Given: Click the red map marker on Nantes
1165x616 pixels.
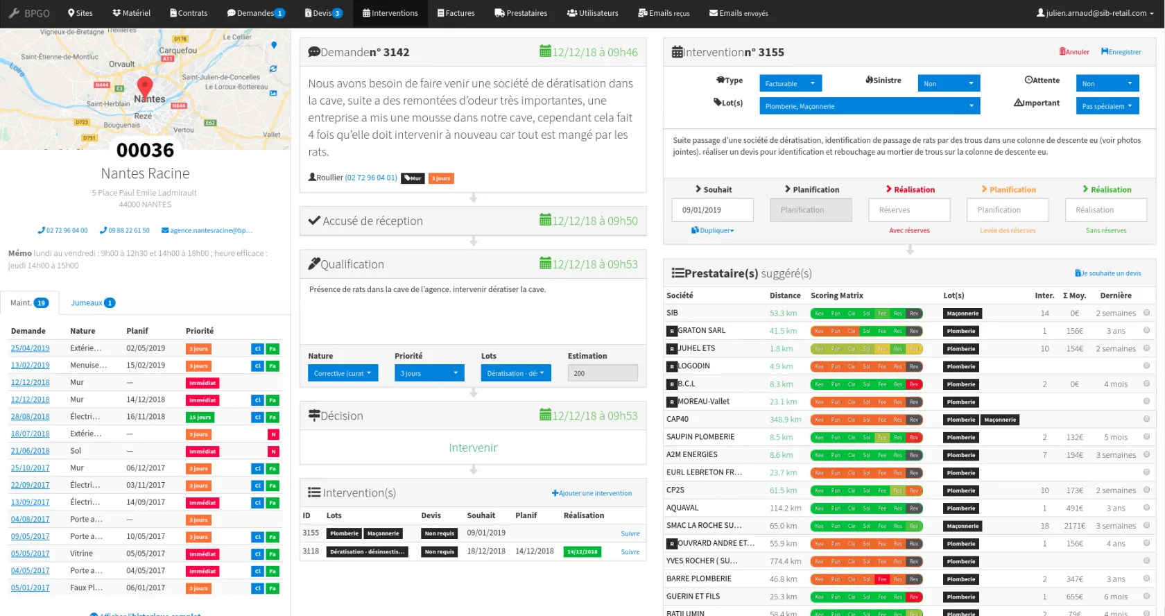Looking at the screenshot, I should [145, 87].
